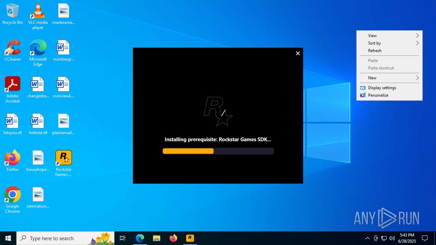Select the Microsoft Edge desktop shortcut

tap(38, 53)
